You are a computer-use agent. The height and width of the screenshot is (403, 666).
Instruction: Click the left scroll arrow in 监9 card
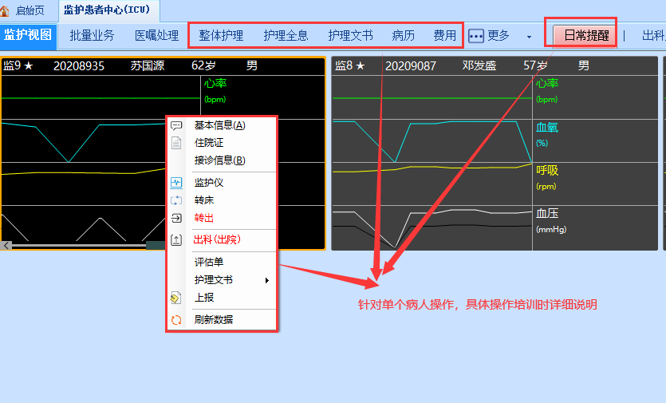point(6,245)
